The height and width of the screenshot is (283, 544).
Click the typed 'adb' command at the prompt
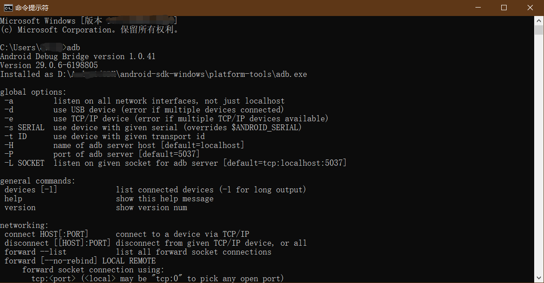(x=73, y=48)
